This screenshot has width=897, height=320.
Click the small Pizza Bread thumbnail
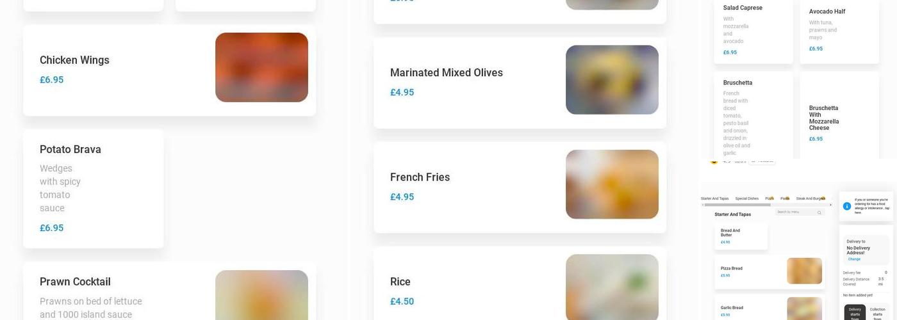click(804, 271)
